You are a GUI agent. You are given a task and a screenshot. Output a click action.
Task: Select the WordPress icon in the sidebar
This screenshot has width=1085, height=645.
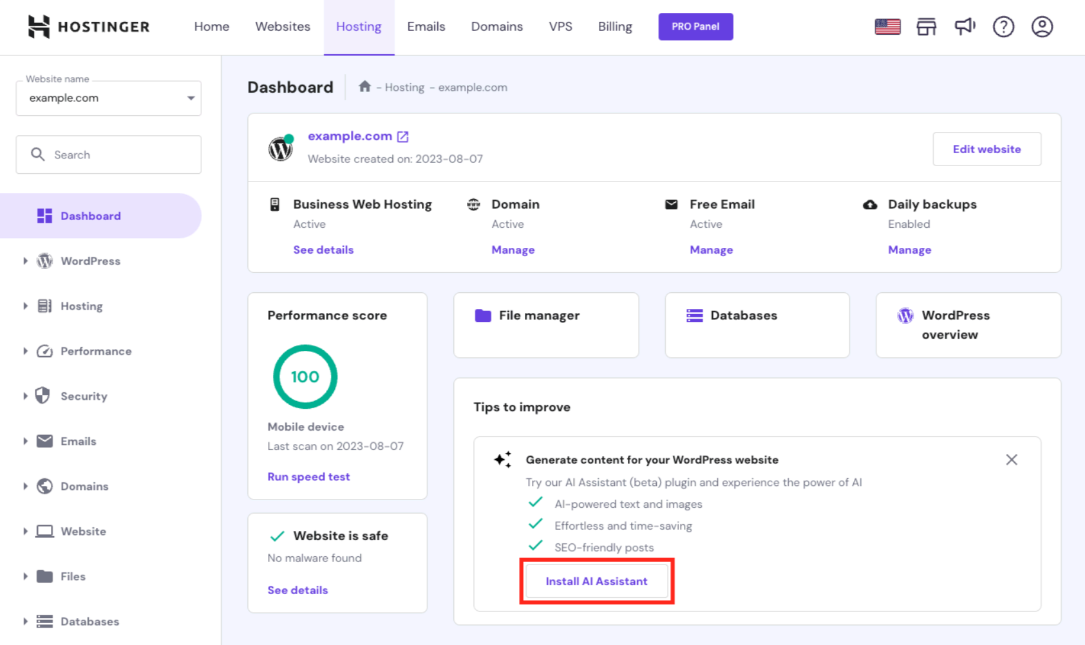pyautogui.click(x=44, y=261)
